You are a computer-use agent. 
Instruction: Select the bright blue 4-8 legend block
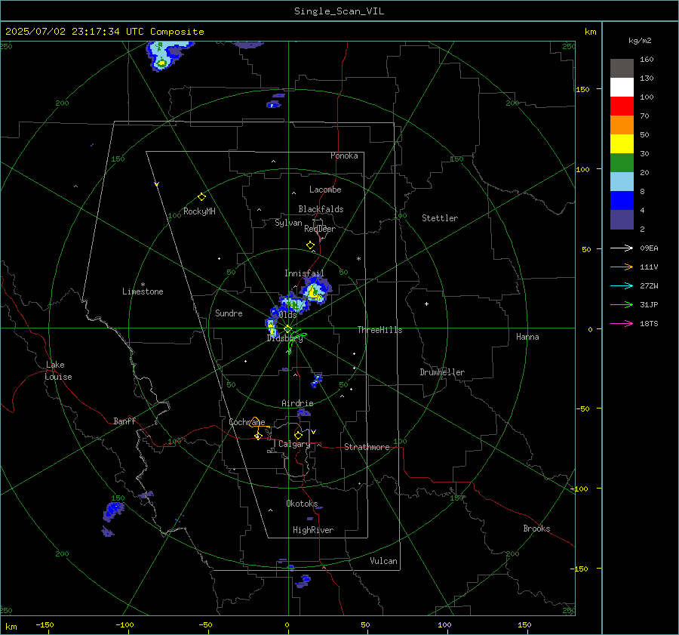click(x=622, y=201)
